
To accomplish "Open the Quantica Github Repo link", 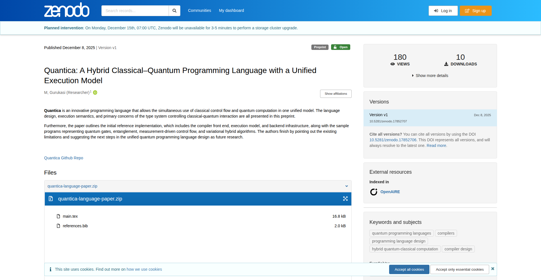I will tap(64, 158).
